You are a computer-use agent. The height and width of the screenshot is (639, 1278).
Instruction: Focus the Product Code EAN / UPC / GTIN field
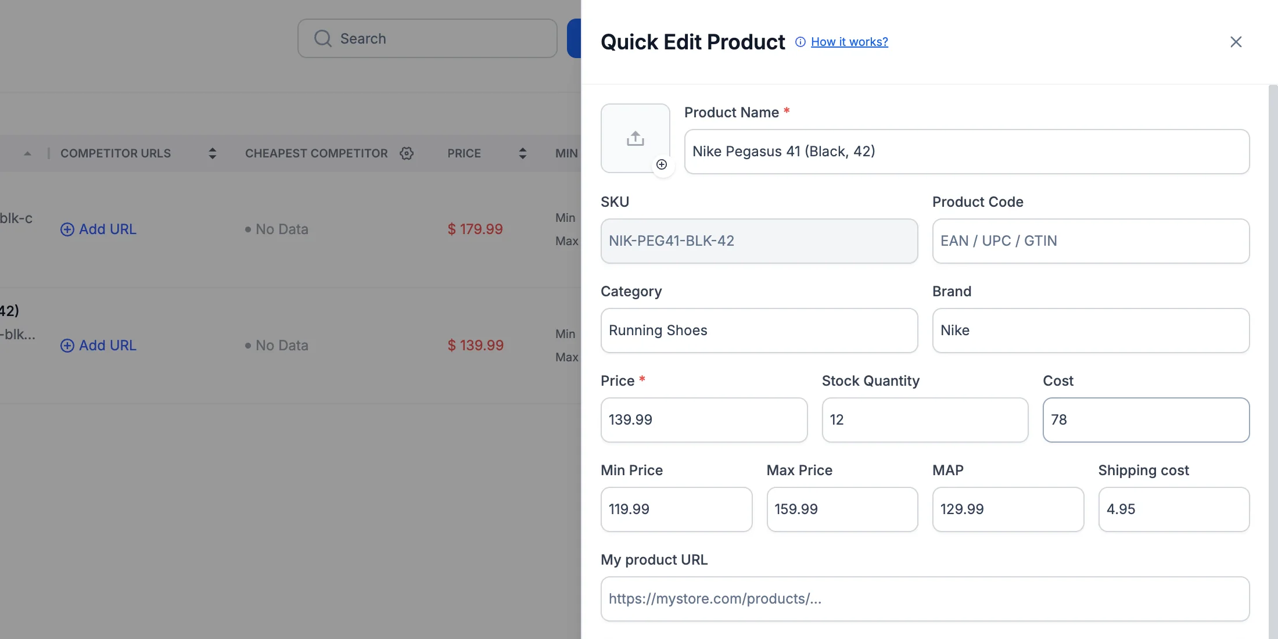pos(1090,241)
